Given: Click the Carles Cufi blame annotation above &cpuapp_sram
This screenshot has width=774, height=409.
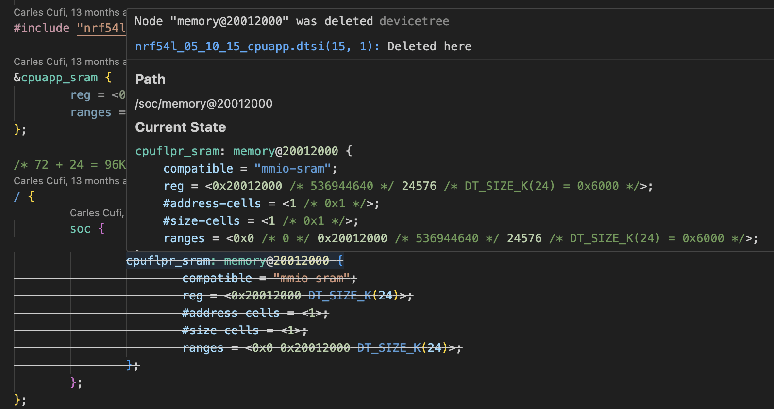Looking at the screenshot, I should point(70,62).
